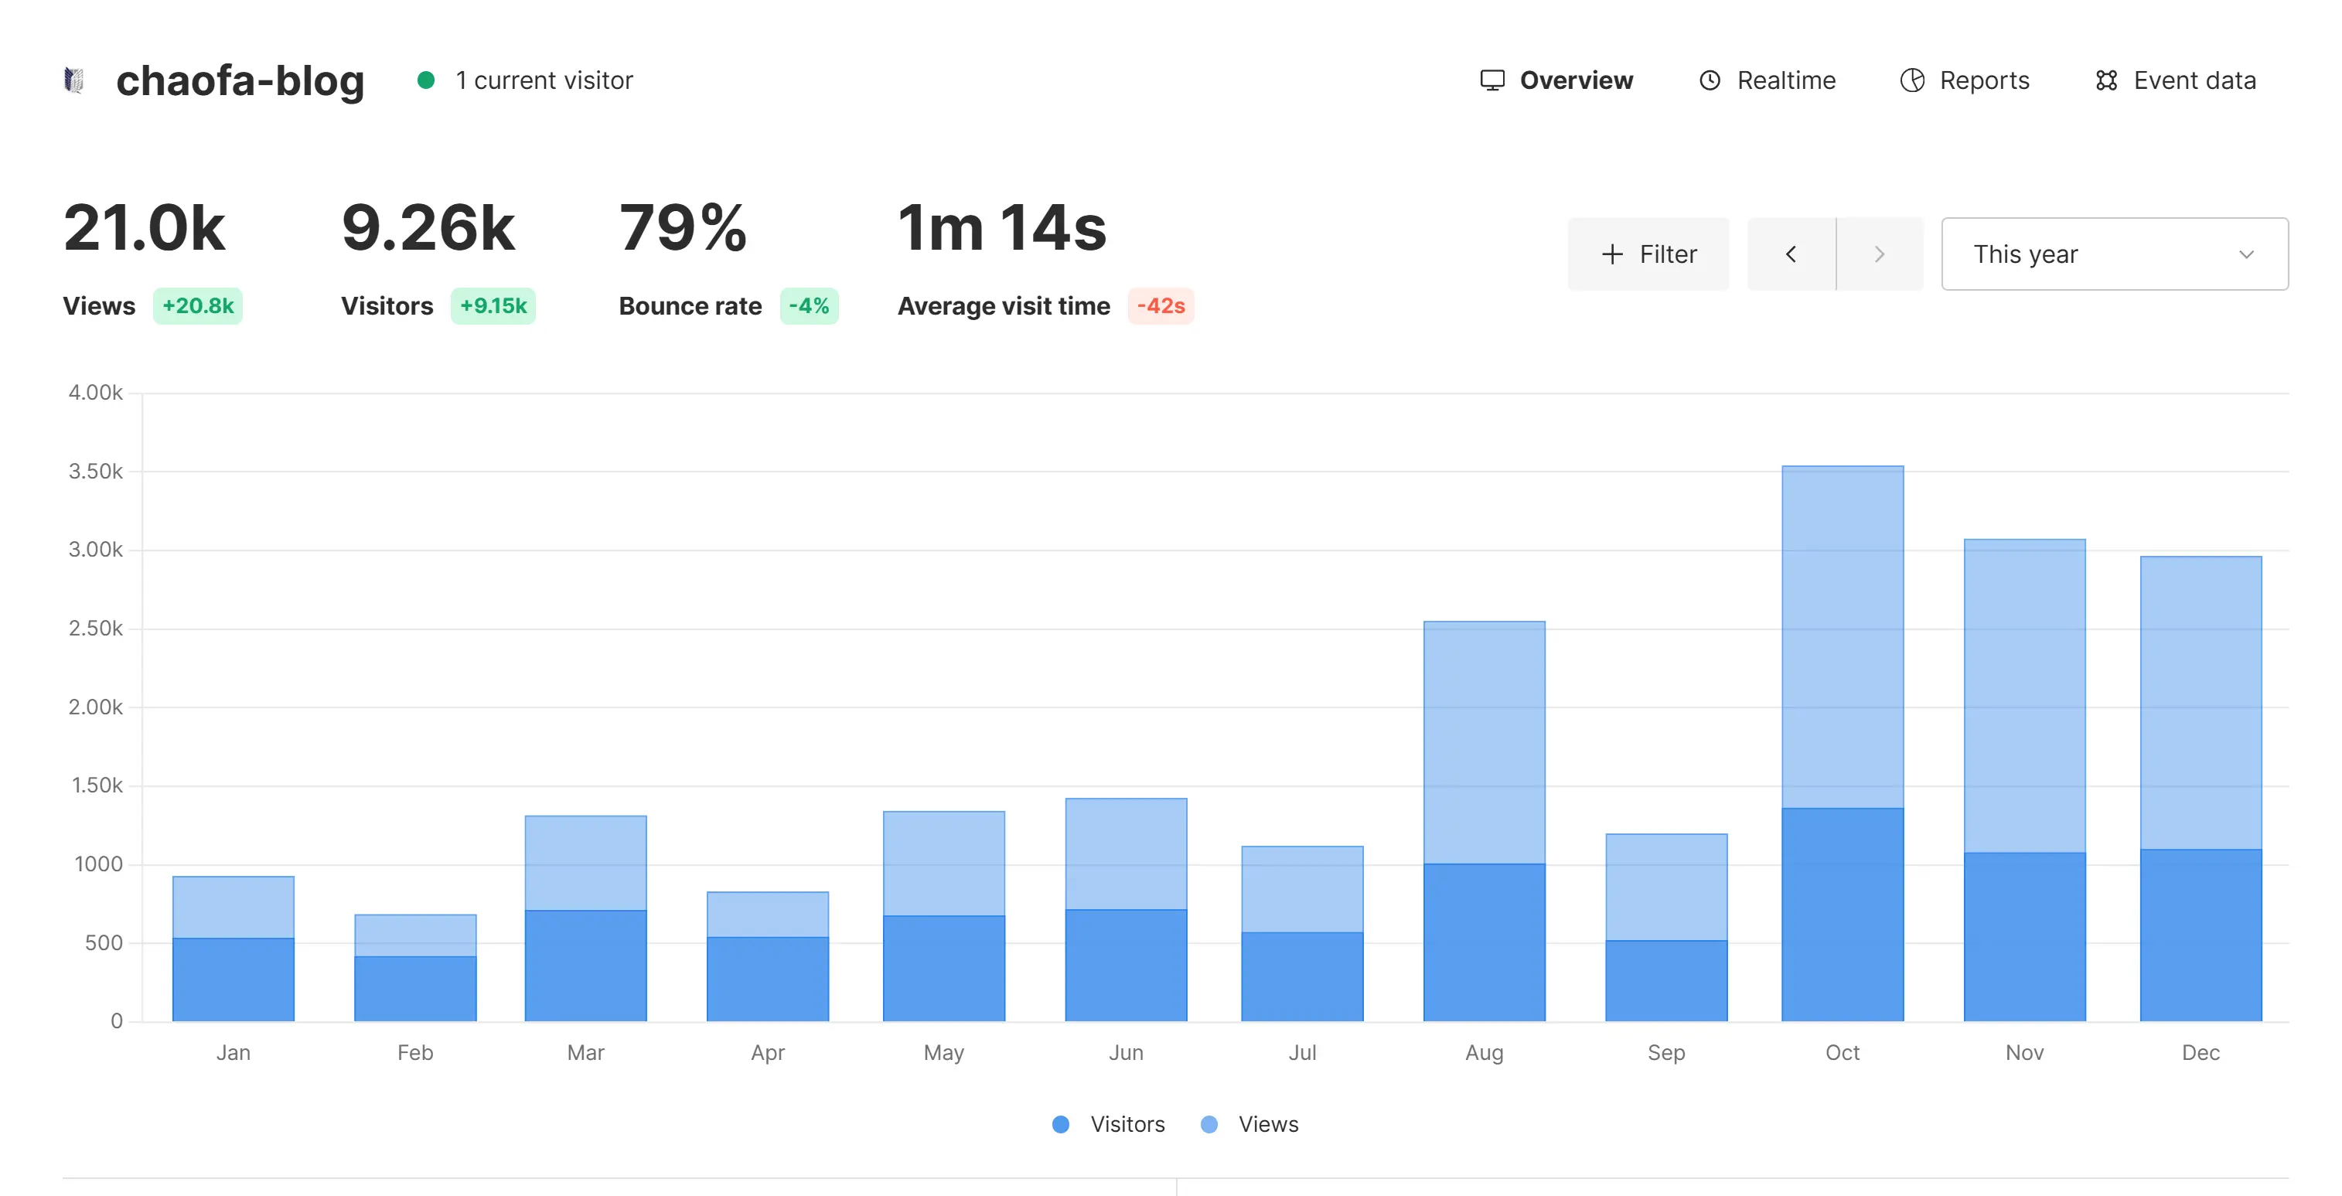Click the chaofa-blog site favicon
Screen dimensions: 2342x1196
click(73, 80)
